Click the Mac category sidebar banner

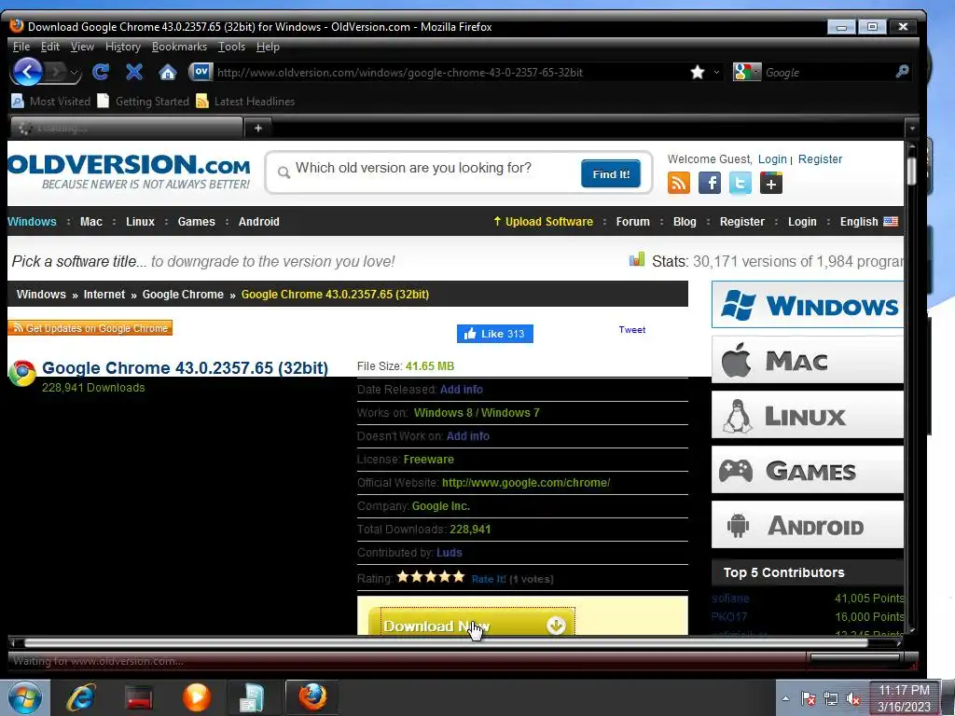coord(808,360)
